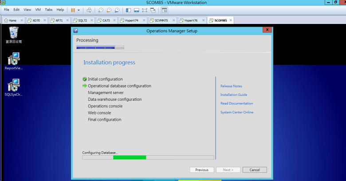The width and height of the screenshot is (346, 181).
Task: Click the Unity mode toolbar icon
Action: (153, 10)
